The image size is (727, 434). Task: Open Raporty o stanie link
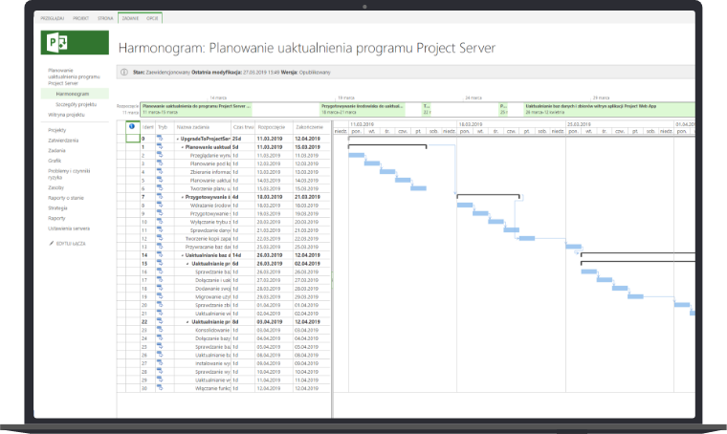point(66,198)
